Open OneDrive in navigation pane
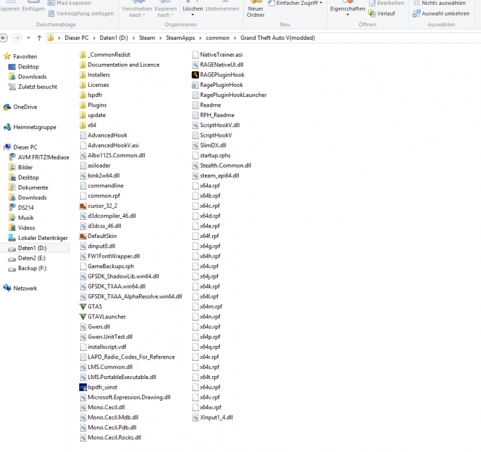Viewport: 481px width, 452px height. point(20,107)
